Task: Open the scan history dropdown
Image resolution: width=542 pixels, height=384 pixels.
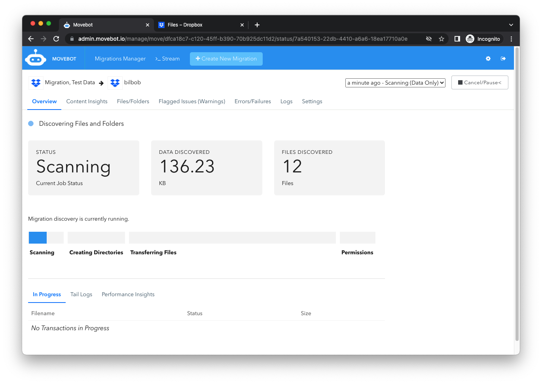Action: click(395, 83)
